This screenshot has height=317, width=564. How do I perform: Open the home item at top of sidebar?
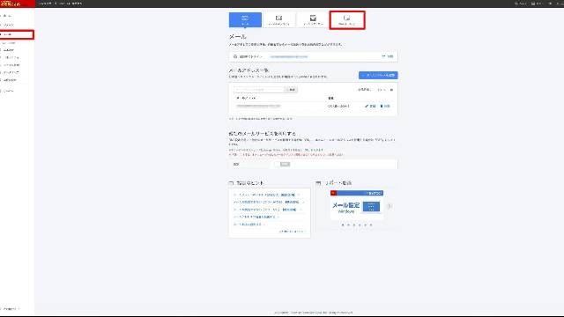point(8,16)
